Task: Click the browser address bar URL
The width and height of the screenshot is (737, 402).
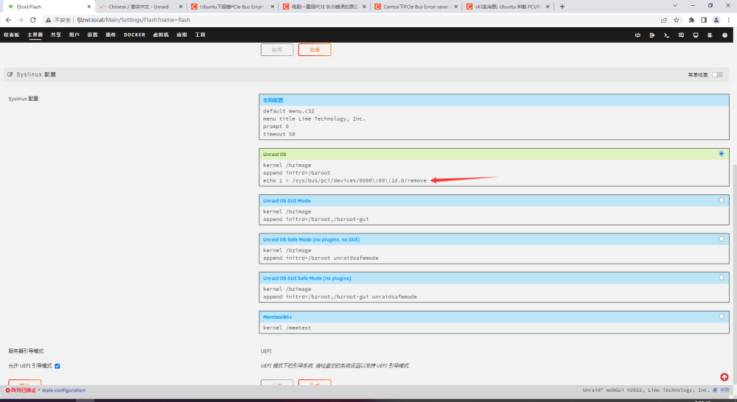Action: tap(133, 20)
